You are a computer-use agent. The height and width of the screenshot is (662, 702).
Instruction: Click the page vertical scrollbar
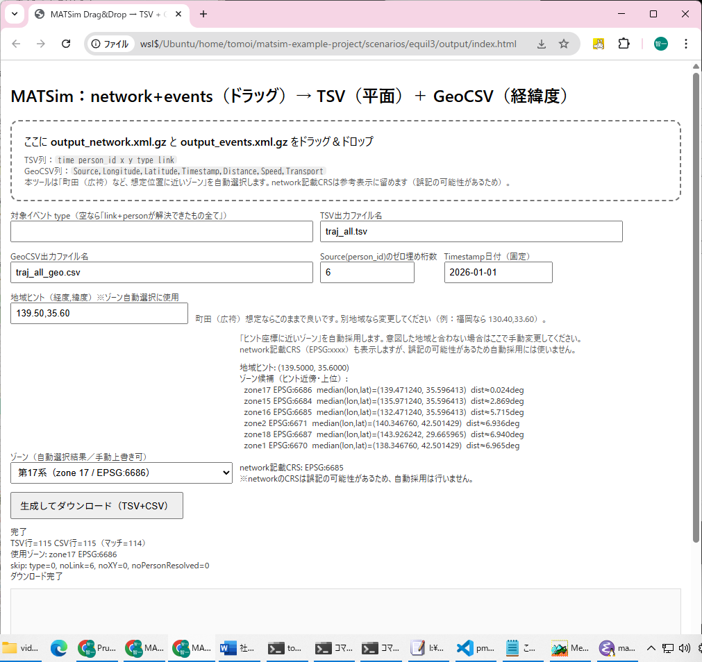click(696, 305)
